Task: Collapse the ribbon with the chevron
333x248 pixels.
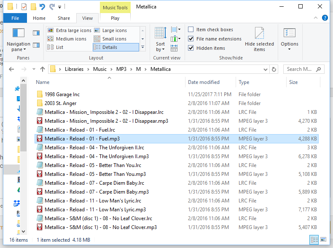Action: click(316, 18)
